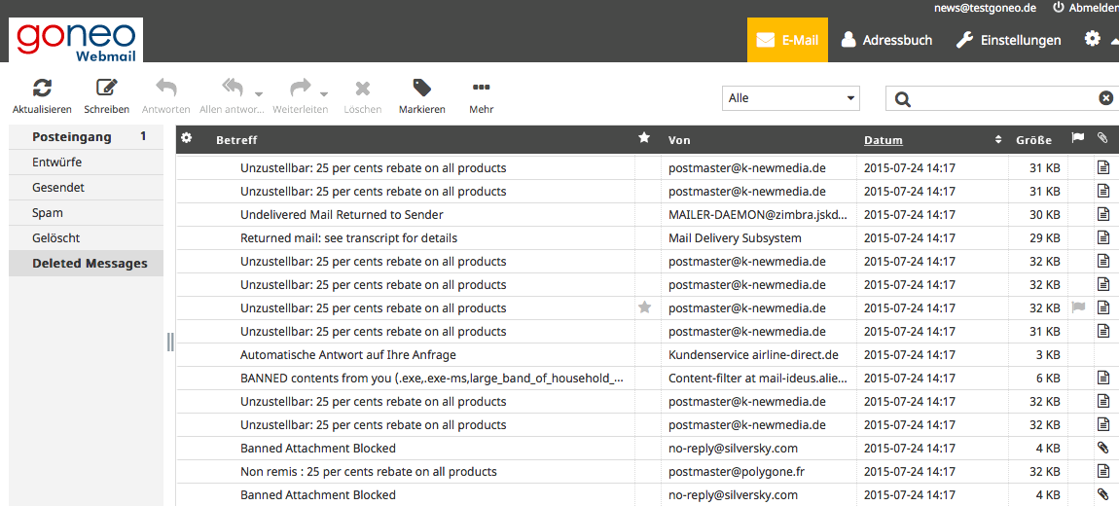Screen dimensions: 1119x506
Task: Clear the search field with the X icon
Action: point(1105,98)
